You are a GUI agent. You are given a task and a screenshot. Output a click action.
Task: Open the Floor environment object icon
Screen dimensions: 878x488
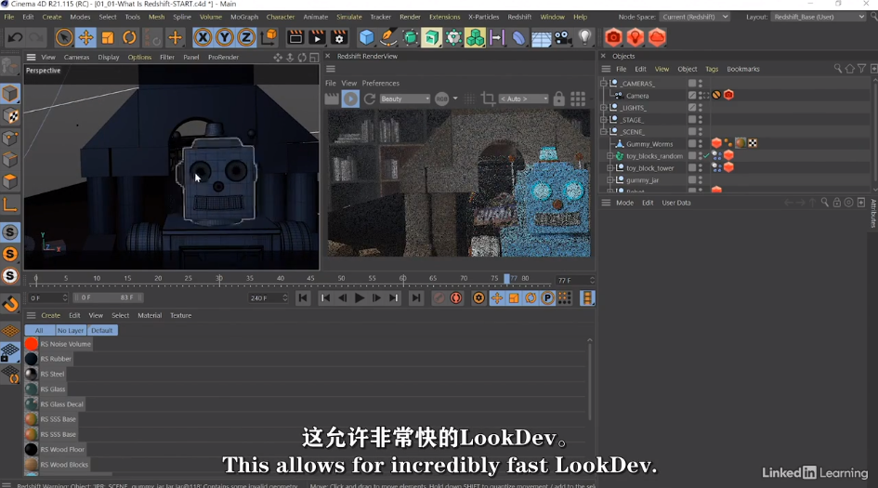pyautogui.click(x=541, y=37)
